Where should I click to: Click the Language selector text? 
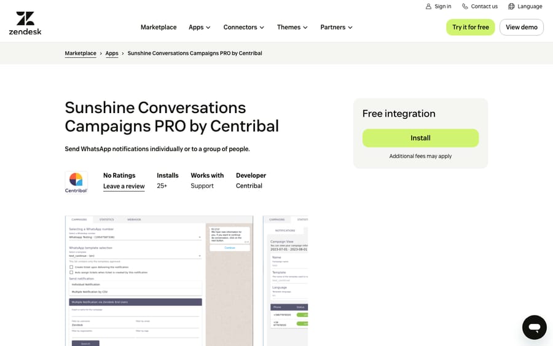pyautogui.click(x=530, y=6)
